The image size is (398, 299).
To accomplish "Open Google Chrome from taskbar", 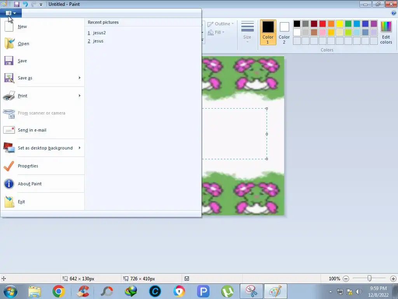I will [59, 291].
